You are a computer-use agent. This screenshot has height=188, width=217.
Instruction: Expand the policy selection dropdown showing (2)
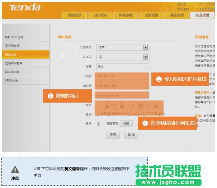coord(146,57)
